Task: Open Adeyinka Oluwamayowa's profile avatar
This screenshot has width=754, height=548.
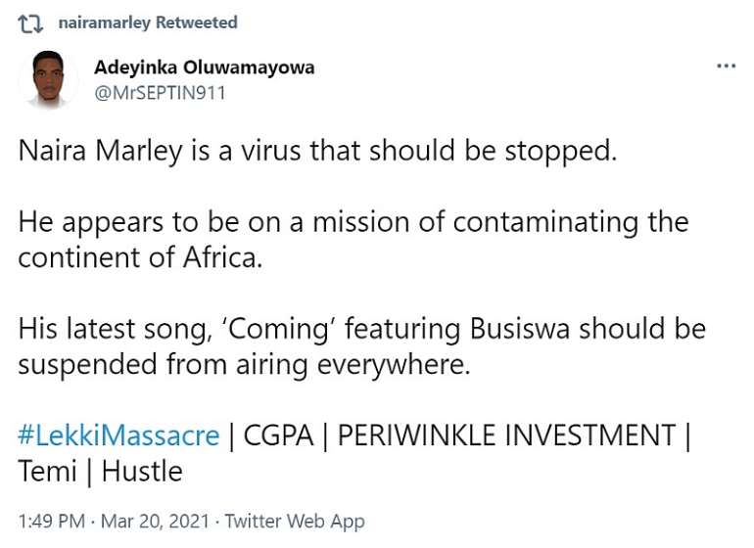Action: coord(49,79)
